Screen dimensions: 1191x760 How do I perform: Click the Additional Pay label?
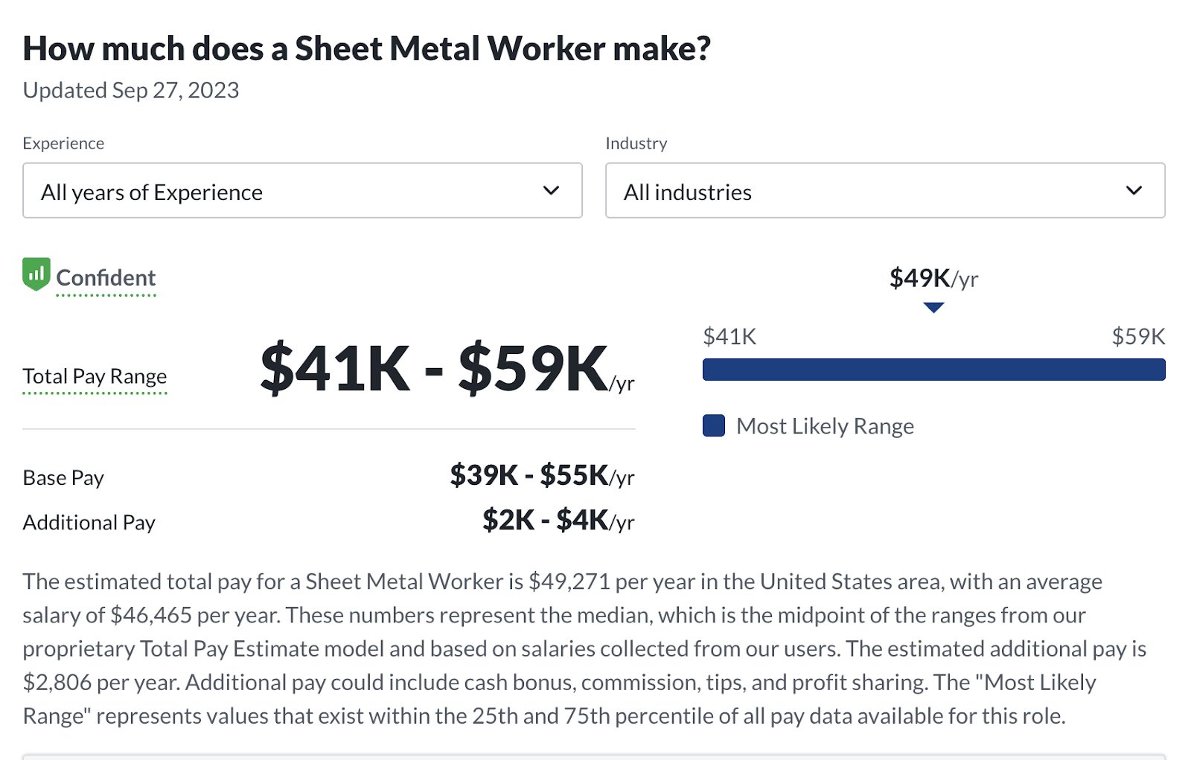coord(89,522)
